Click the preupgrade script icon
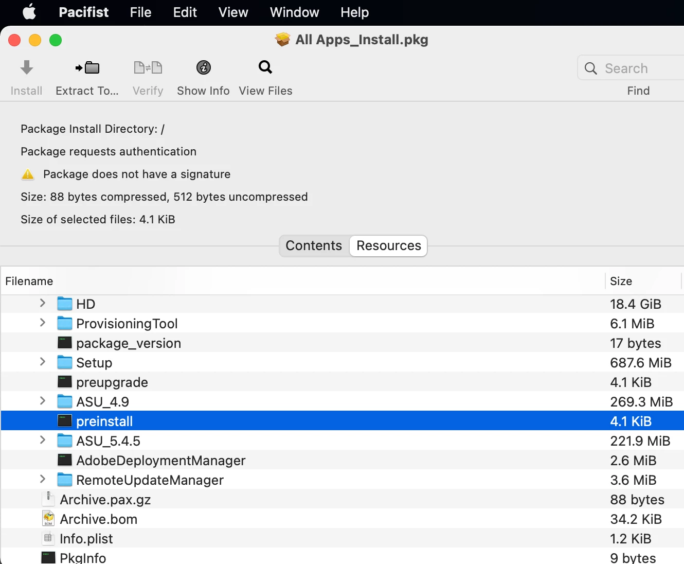Image resolution: width=684 pixels, height=564 pixels. (x=65, y=382)
